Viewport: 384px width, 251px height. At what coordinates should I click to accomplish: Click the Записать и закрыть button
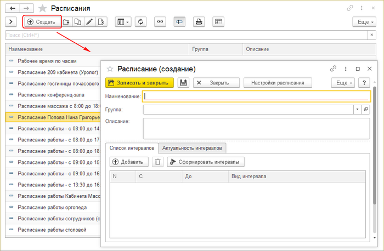point(140,83)
